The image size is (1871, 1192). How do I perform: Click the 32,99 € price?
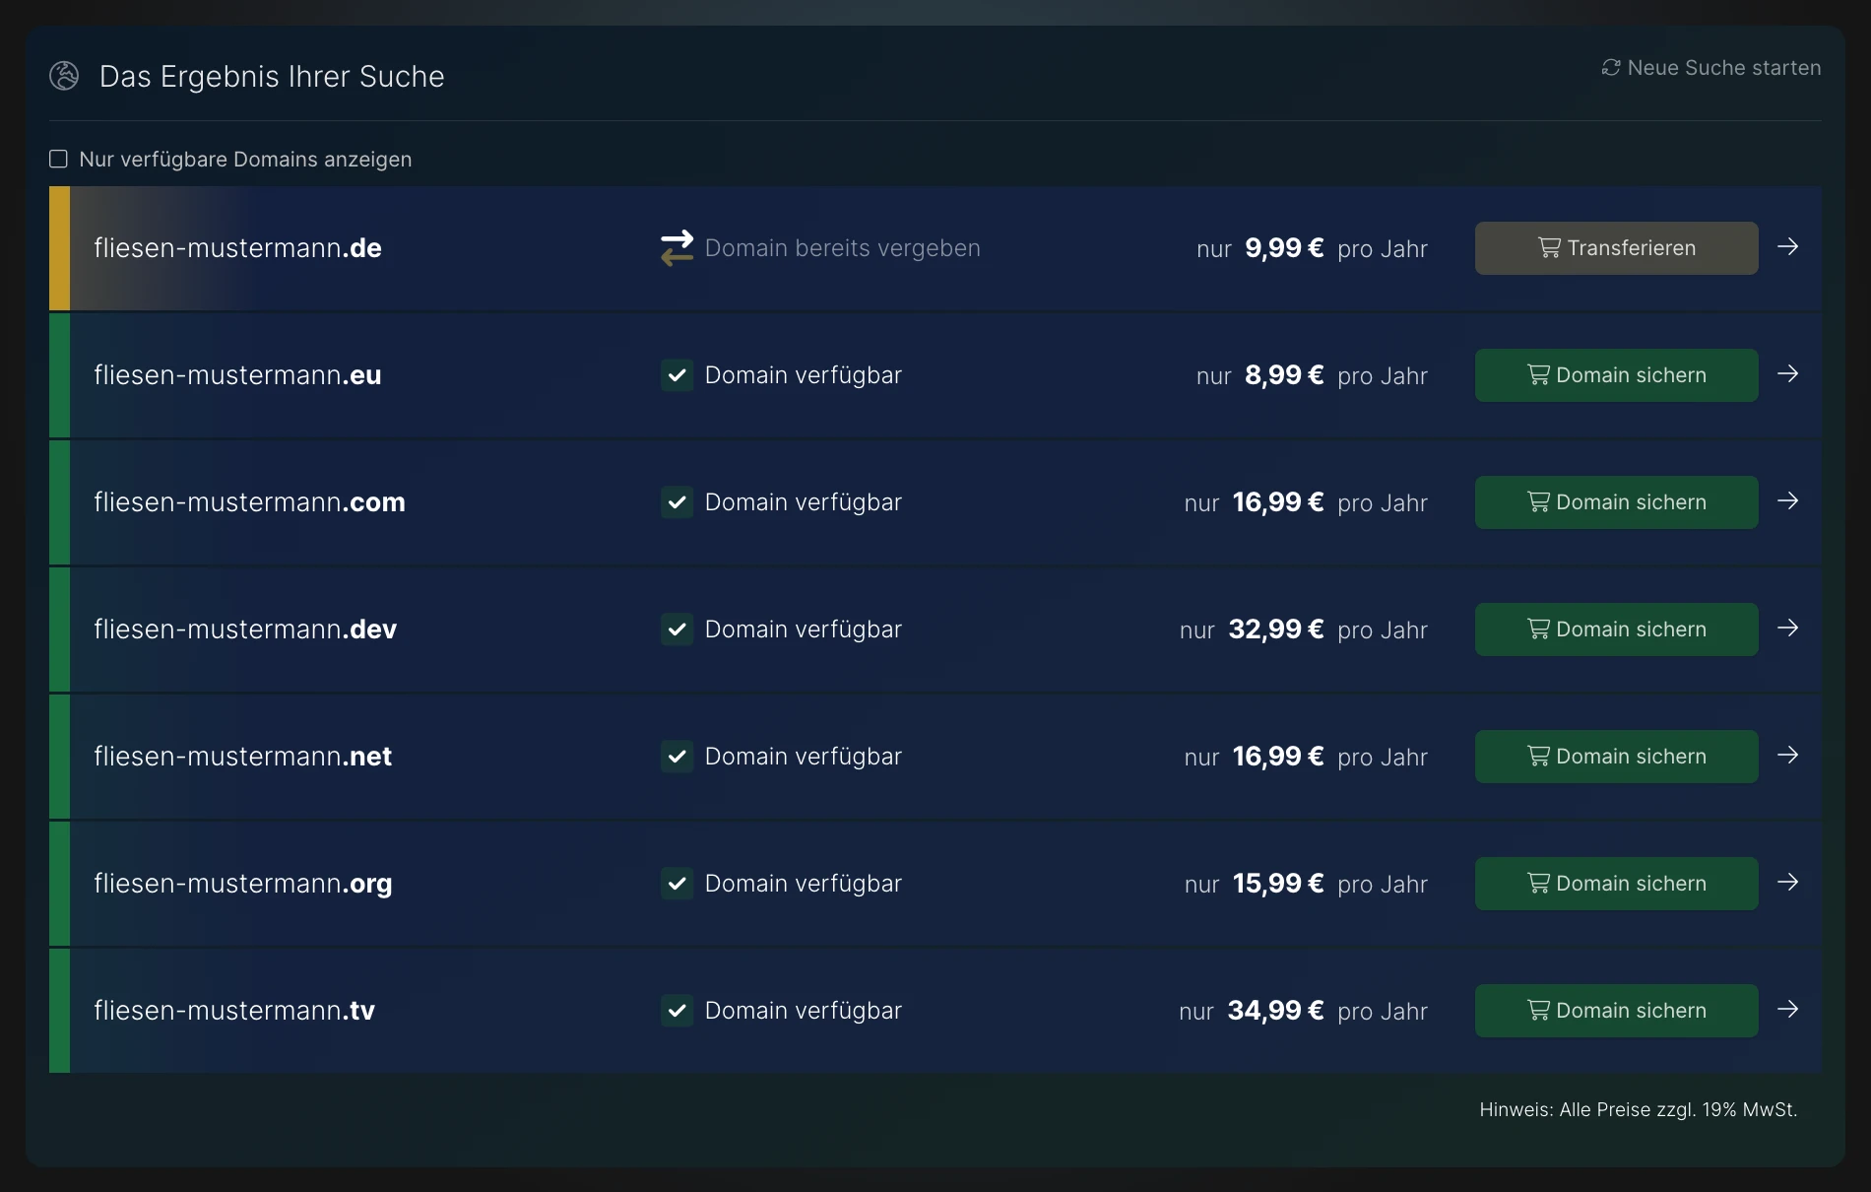point(1276,629)
